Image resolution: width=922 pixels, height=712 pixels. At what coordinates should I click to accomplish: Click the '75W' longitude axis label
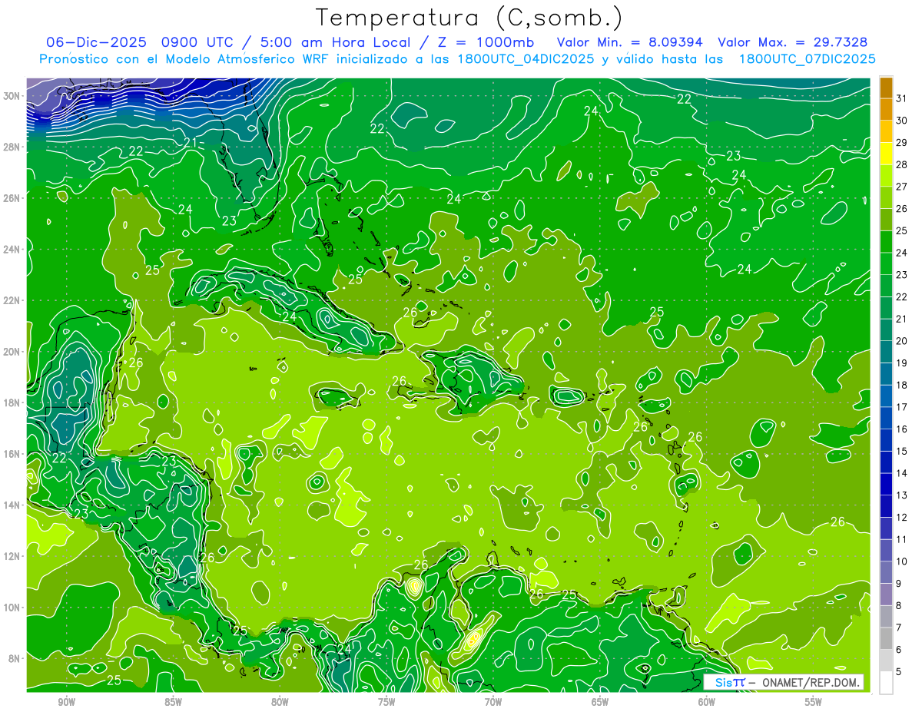coord(386,702)
